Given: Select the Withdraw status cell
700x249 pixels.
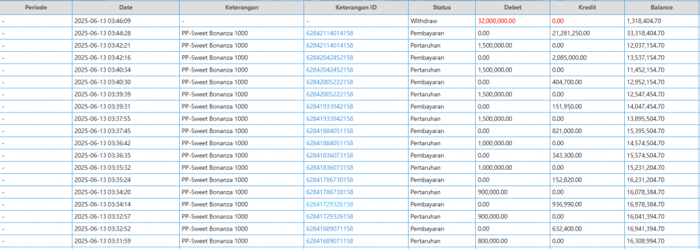Looking at the screenshot, I should (442, 21).
